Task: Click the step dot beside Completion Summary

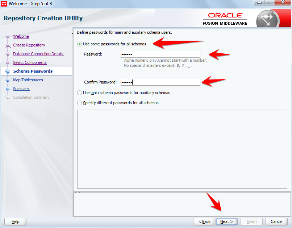Action: point(8,97)
